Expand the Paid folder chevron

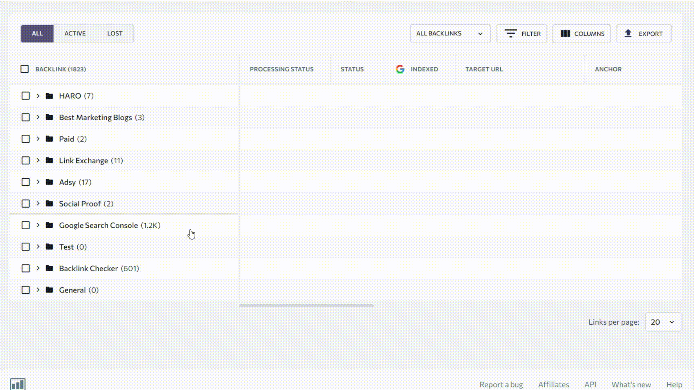point(38,139)
